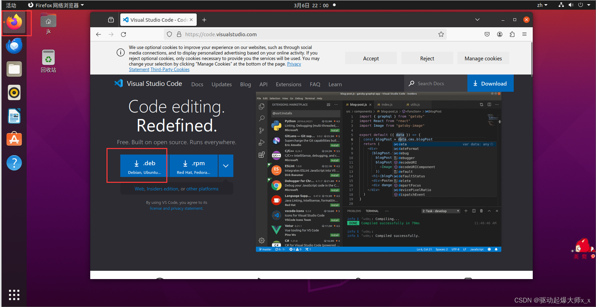Launch Thunderbird mail from the dock
This screenshot has width=596, height=307.
(14, 46)
